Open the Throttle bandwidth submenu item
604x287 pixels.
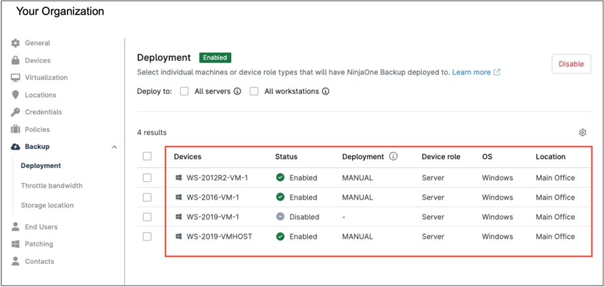[52, 186]
